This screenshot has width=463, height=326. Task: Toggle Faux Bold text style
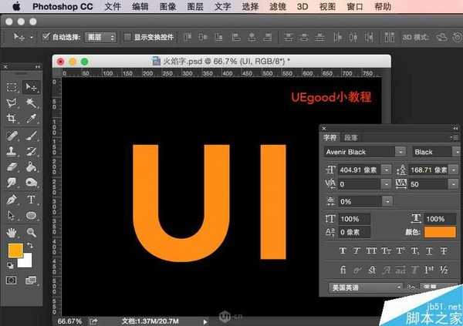click(x=343, y=250)
